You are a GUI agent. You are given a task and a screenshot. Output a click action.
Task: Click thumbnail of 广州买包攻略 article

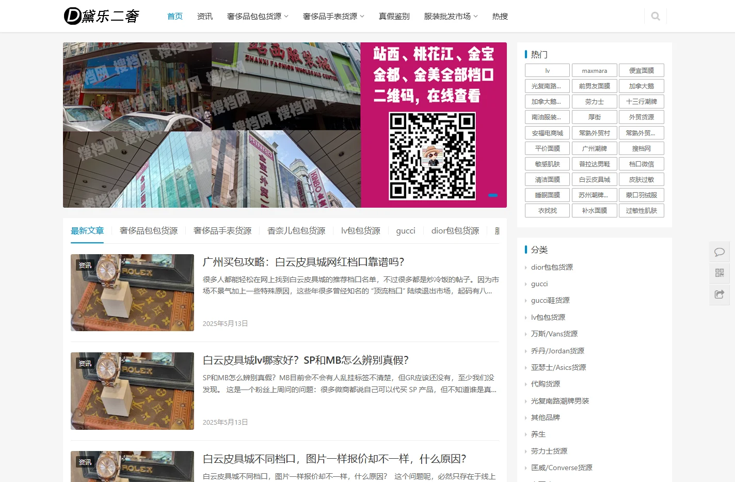pyautogui.click(x=132, y=292)
